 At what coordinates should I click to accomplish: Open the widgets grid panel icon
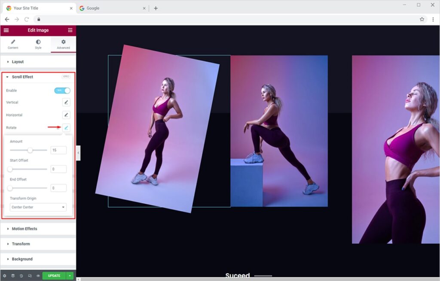(70, 30)
